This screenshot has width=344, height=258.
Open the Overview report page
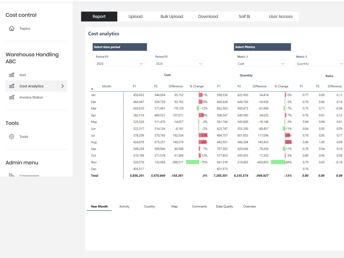249,206
